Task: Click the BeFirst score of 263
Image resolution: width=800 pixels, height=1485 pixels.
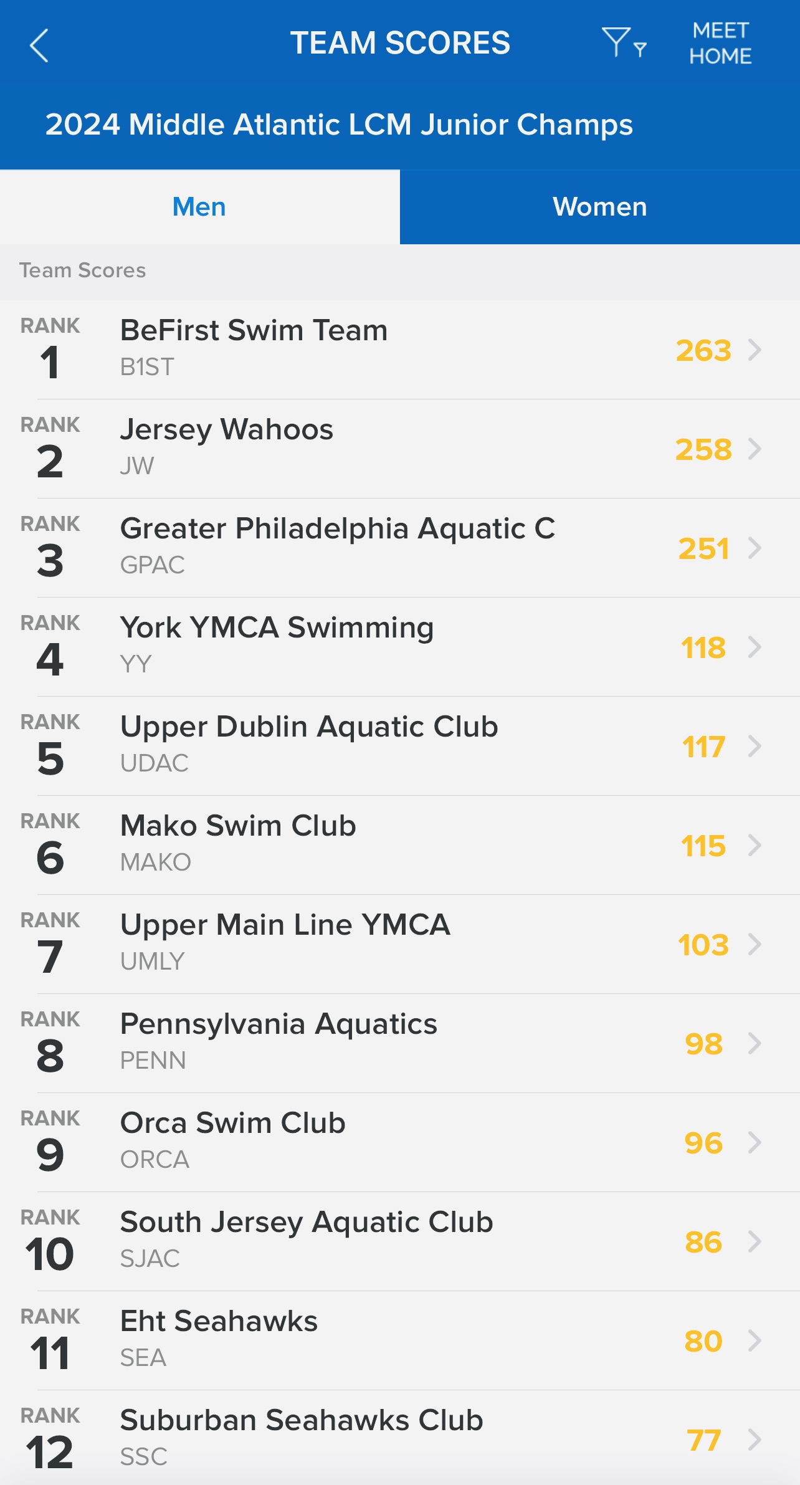Action: pos(703,350)
